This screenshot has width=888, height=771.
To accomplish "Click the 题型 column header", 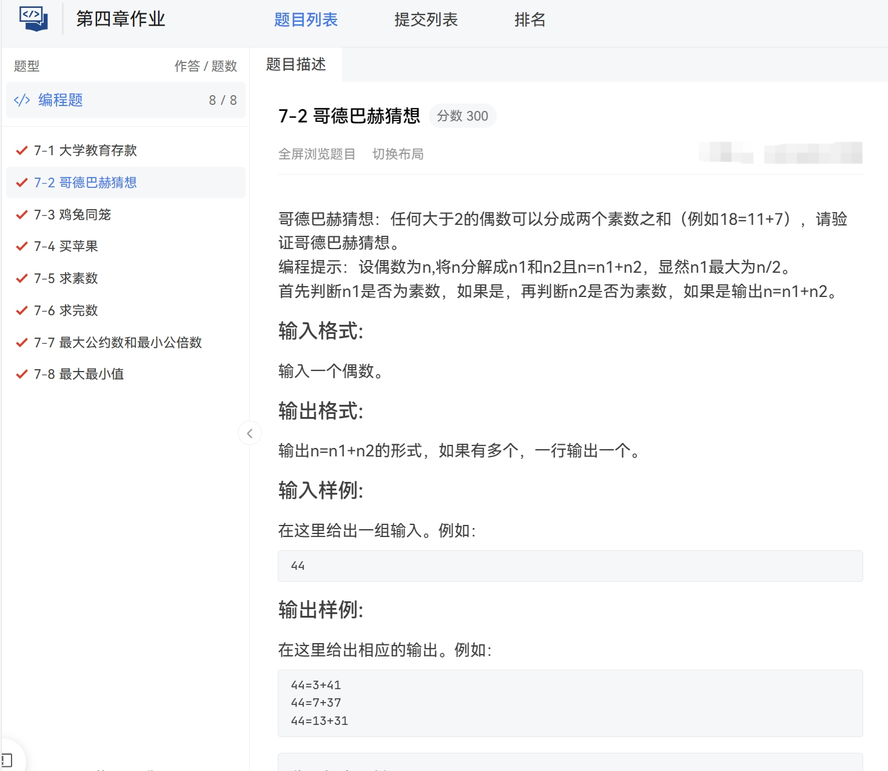I will 27,66.
